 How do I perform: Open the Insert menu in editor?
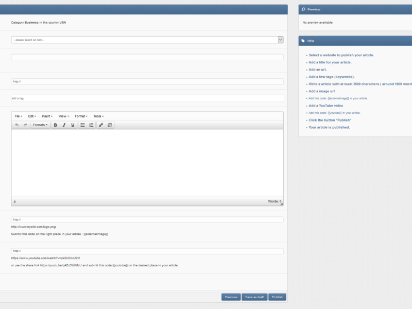pyautogui.click(x=47, y=116)
